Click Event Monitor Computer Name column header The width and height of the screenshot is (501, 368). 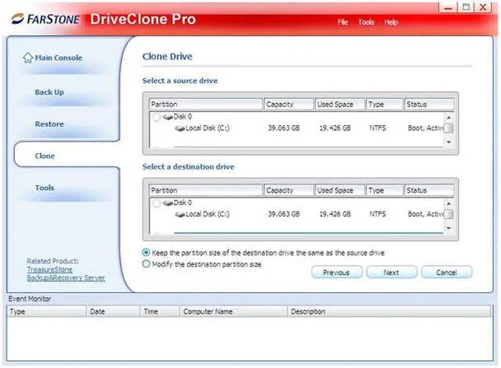[x=233, y=312]
